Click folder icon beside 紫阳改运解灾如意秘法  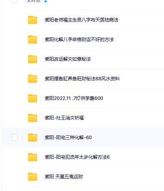click(x=33, y=59)
